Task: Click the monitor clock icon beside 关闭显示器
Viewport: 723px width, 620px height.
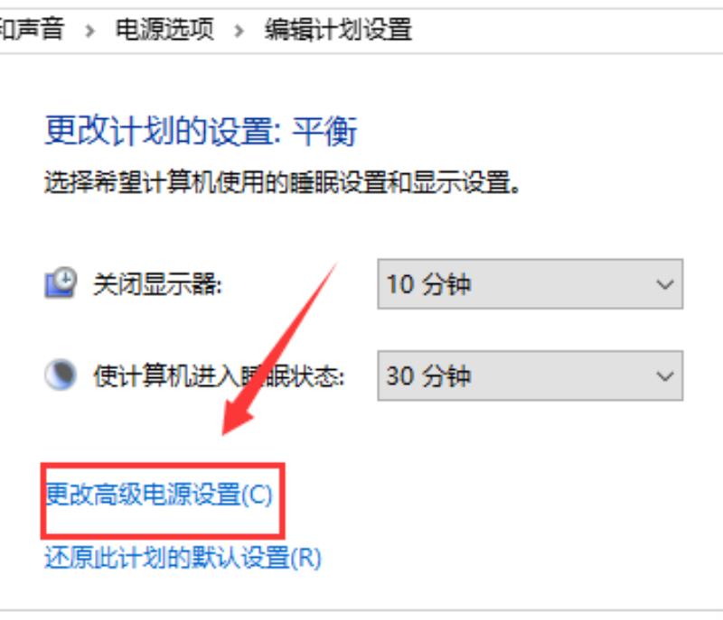Action: pos(61,282)
